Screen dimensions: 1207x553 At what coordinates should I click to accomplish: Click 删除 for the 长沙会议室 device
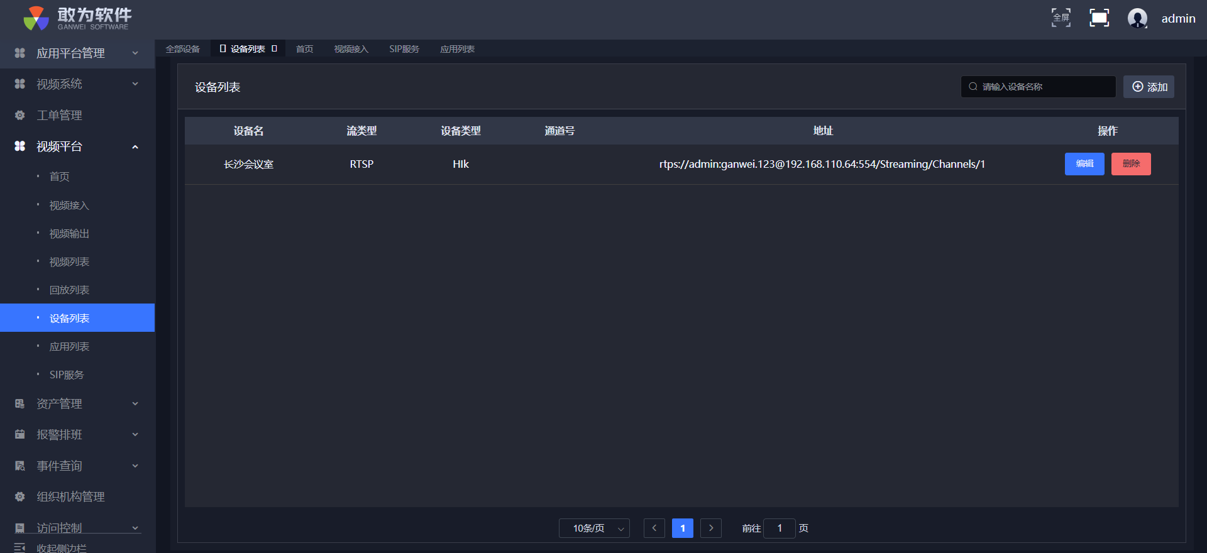[1131, 164]
